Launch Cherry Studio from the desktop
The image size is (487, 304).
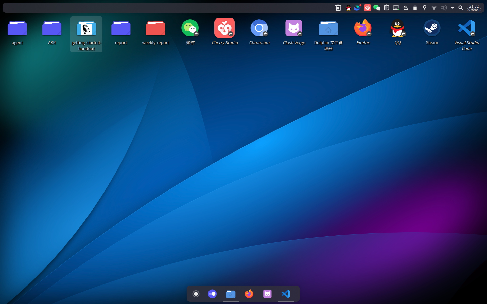(224, 28)
